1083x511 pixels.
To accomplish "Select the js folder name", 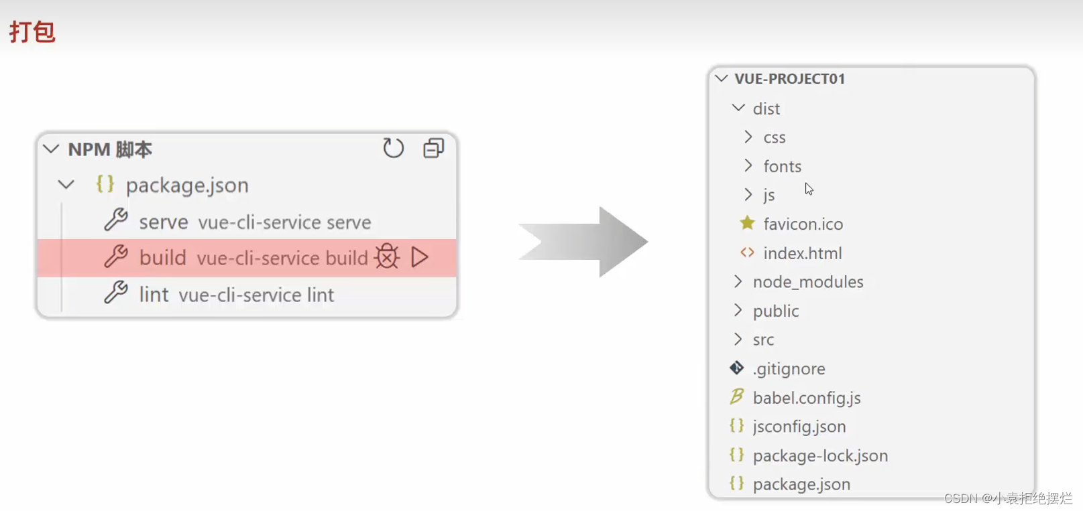I will click(x=769, y=195).
